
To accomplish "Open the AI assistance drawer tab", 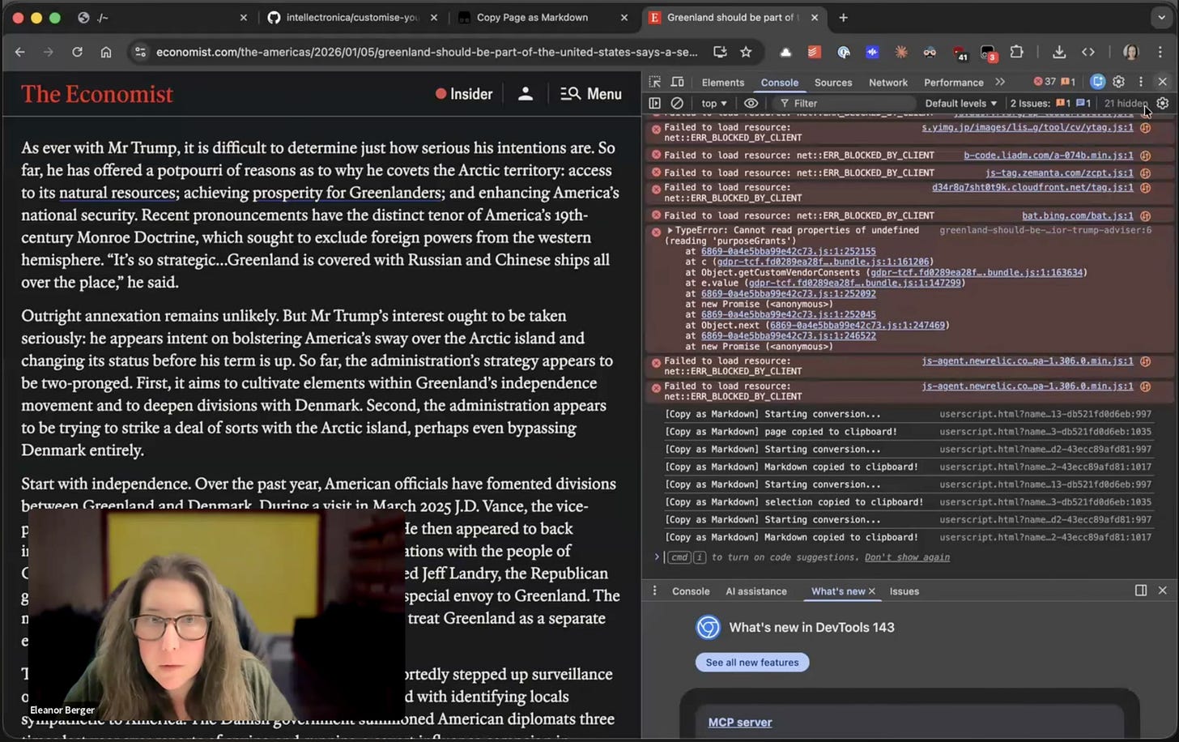I will 755,591.
